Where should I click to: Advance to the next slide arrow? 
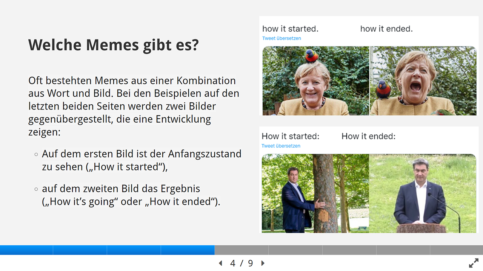point(263,263)
